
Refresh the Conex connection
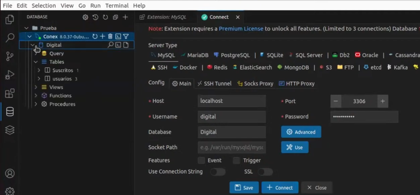[95, 37]
